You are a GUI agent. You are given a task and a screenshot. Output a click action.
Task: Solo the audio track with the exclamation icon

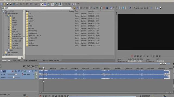pyautogui.click(x=33, y=71)
